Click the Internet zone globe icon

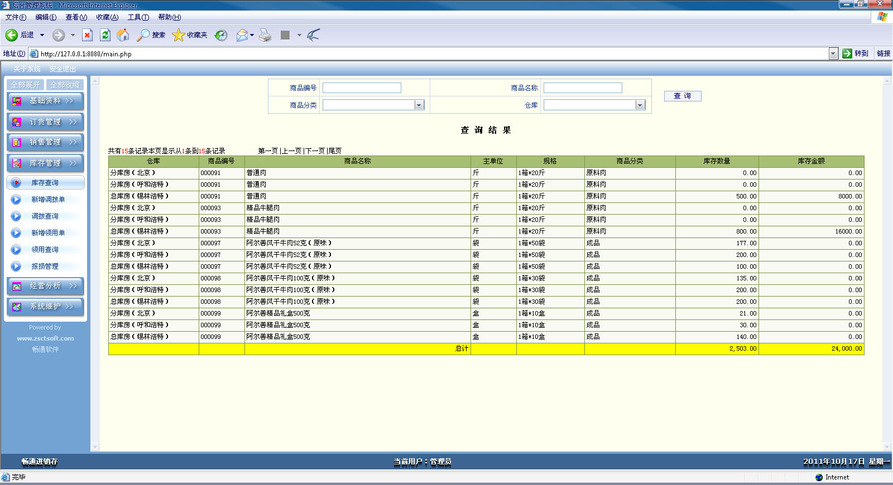819,477
